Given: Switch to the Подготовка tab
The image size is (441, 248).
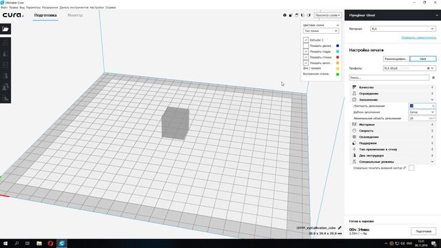Looking at the screenshot, I should point(45,15).
